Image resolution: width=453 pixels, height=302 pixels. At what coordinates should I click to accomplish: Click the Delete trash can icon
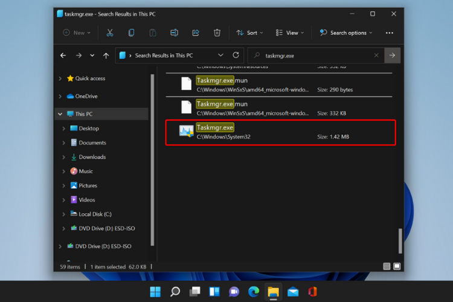click(x=217, y=33)
